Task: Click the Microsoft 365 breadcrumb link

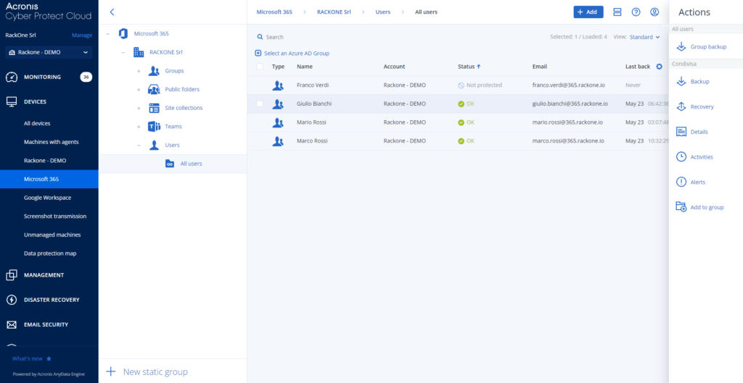Action: pos(274,12)
